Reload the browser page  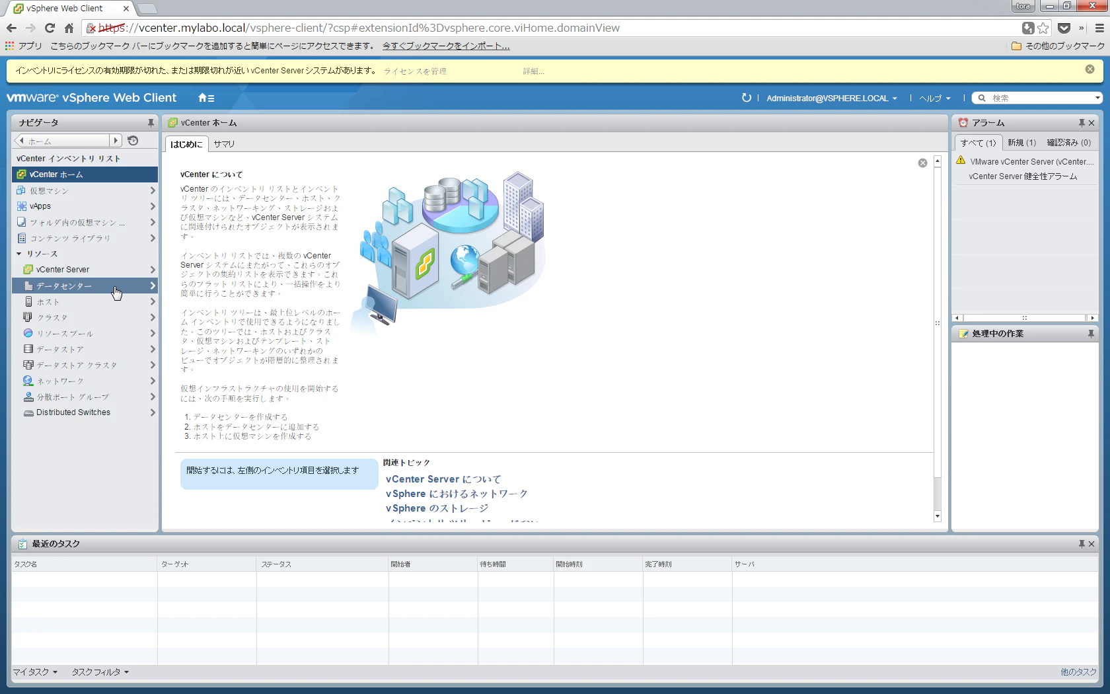(50, 28)
